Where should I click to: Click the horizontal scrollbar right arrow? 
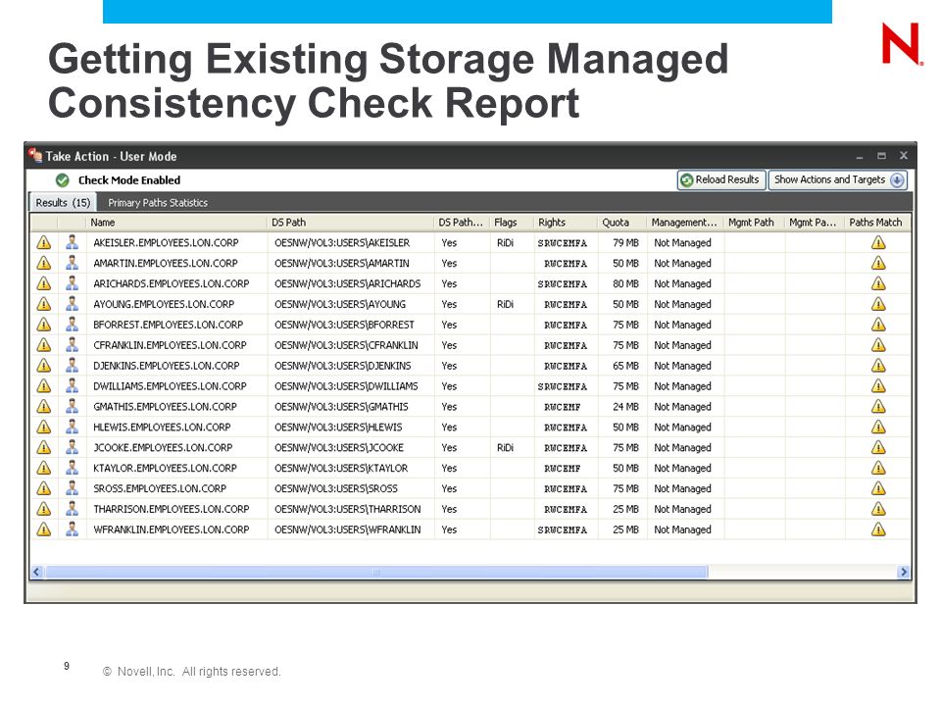point(903,572)
